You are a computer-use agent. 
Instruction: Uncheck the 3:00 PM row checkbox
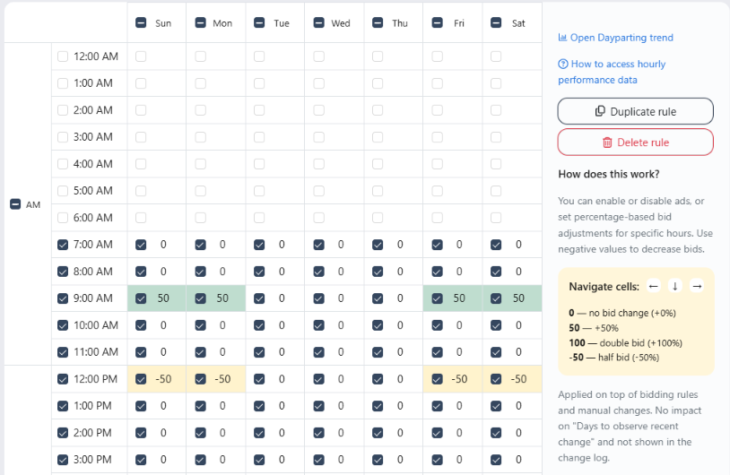63,460
